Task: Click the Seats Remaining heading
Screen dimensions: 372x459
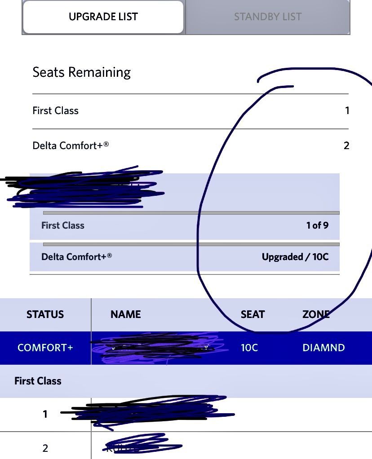Action: coord(81,72)
